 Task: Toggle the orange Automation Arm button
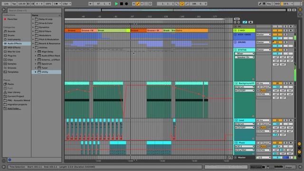tap(138, 4)
